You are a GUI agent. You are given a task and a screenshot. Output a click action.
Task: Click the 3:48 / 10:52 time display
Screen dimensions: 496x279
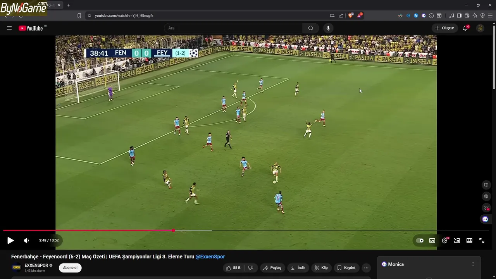[49, 241]
